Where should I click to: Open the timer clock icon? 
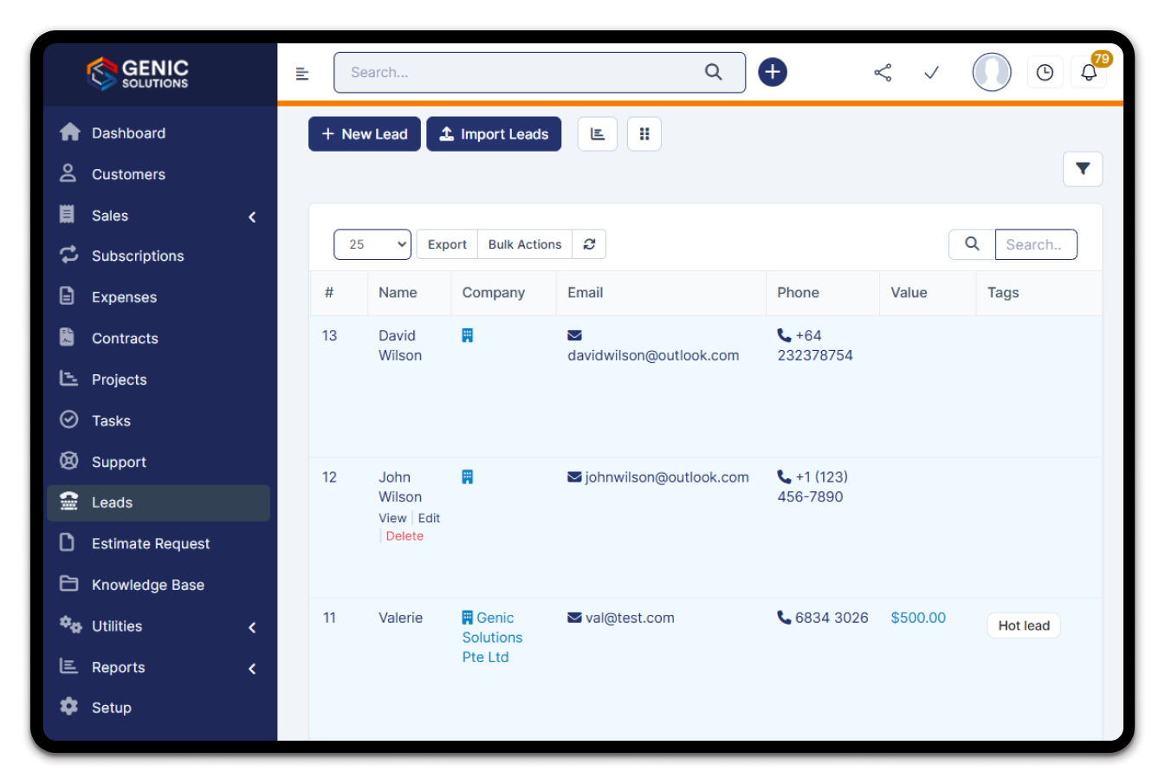click(1045, 73)
